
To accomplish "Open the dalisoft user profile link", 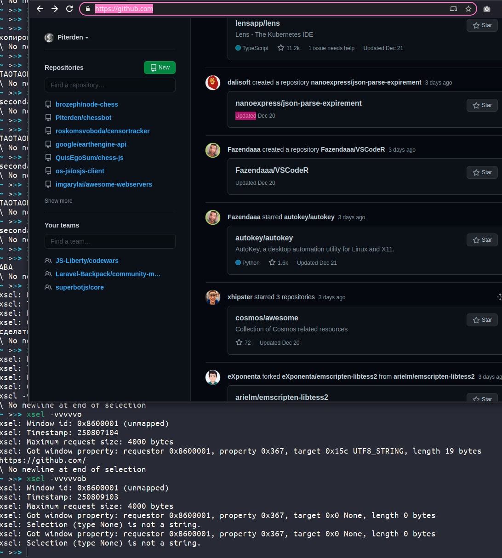I will click(x=239, y=82).
